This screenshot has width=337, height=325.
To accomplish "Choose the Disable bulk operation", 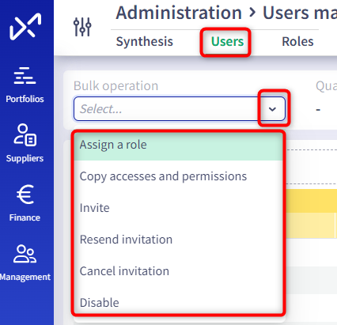I will point(178,302).
